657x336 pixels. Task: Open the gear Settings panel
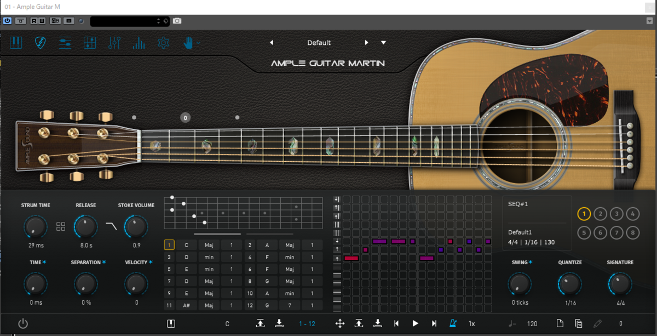[x=163, y=43]
